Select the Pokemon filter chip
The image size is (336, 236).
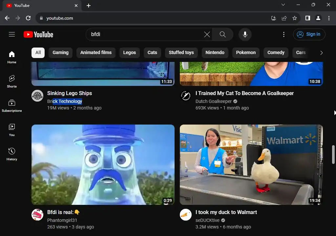[246, 53]
